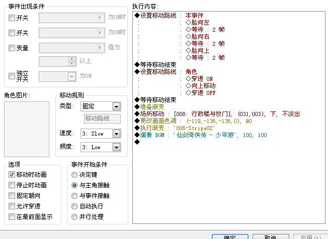Viewport: 328px width, 239px height.
Task: Select the 穿透 OFF route line
Action: 200,93
